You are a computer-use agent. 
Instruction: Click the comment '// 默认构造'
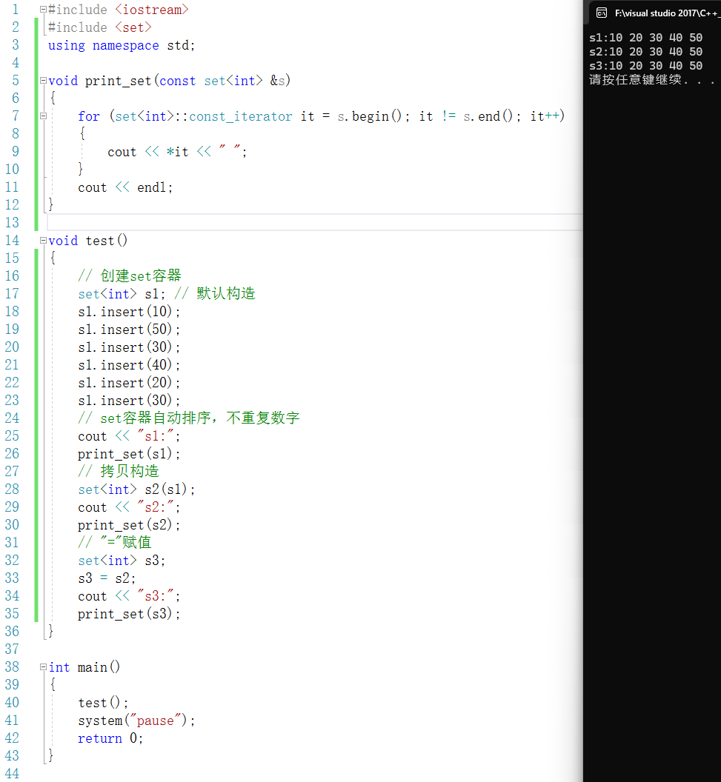pyautogui.click(x=215, y=293)
